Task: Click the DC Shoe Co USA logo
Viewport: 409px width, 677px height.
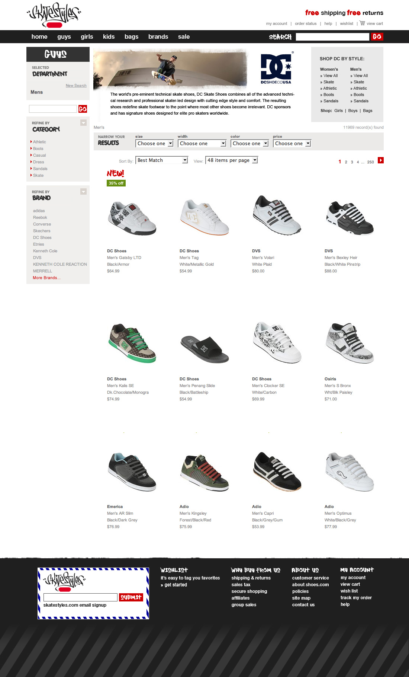Action: click(x=276, y=68)
